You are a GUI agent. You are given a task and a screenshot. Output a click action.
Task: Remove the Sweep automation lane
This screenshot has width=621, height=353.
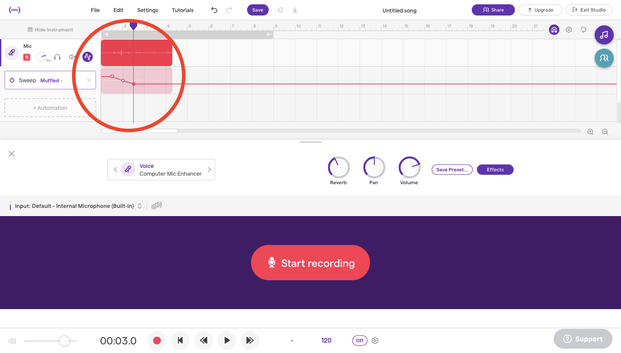point(89,81)
